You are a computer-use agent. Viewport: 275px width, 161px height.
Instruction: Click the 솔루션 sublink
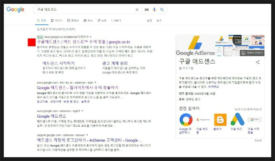(x=85, y=101)
